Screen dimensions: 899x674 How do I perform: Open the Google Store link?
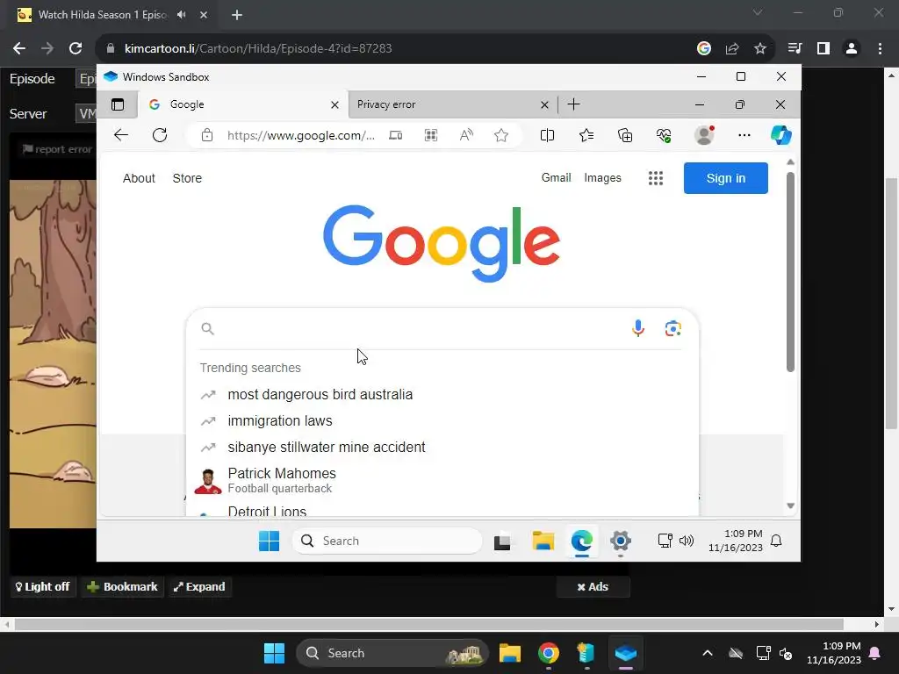(x=187, y=178)
